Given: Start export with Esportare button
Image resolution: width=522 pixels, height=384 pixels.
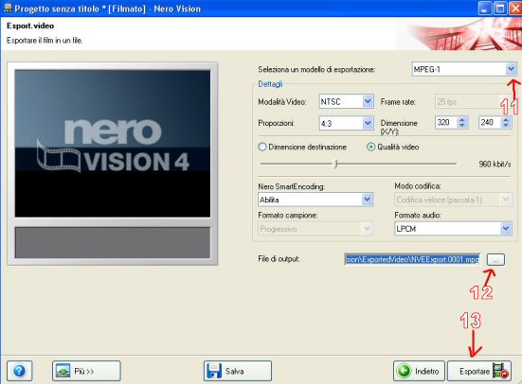Looking at the screenshot, I should pos(479,371).
